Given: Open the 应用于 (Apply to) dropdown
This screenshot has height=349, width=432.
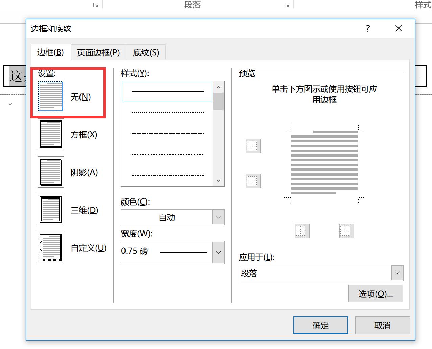Looking at the screenshot, I should (397, 273).
